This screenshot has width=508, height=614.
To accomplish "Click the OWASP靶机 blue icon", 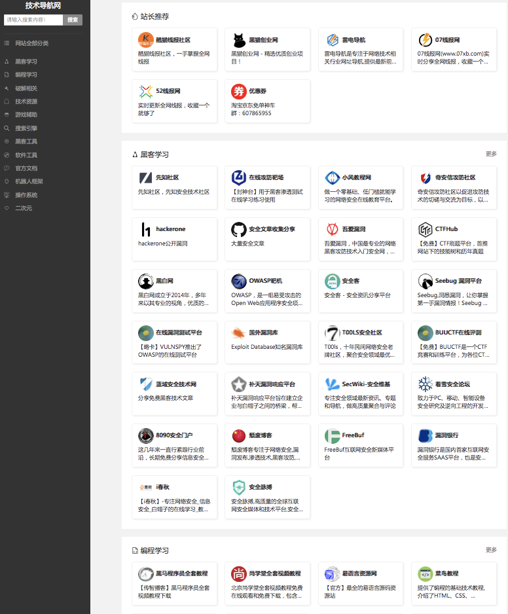I will pos(239,281).
